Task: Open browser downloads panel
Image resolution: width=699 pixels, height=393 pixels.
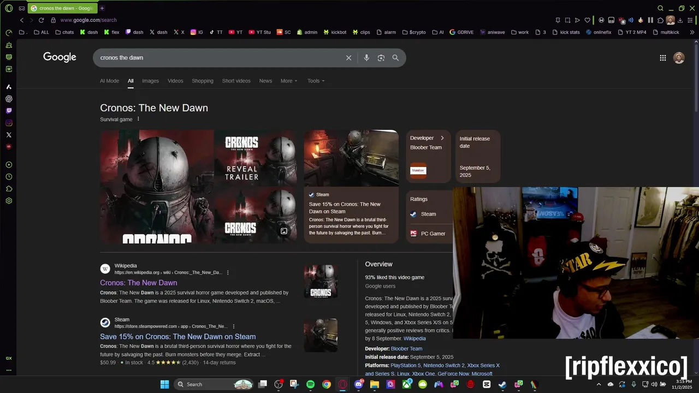Action: pos(680,20)
